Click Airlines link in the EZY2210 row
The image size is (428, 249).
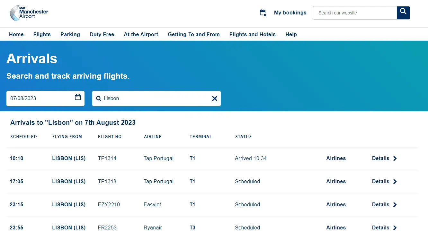pyautogui.click(x=336, y=205)
